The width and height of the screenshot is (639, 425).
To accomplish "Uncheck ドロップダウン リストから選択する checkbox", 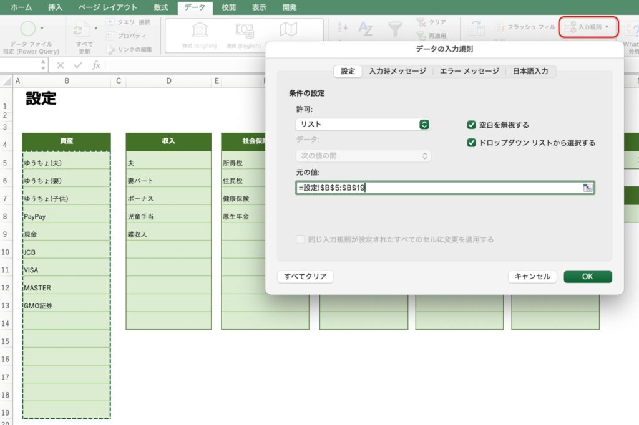I will click(472, 143).
